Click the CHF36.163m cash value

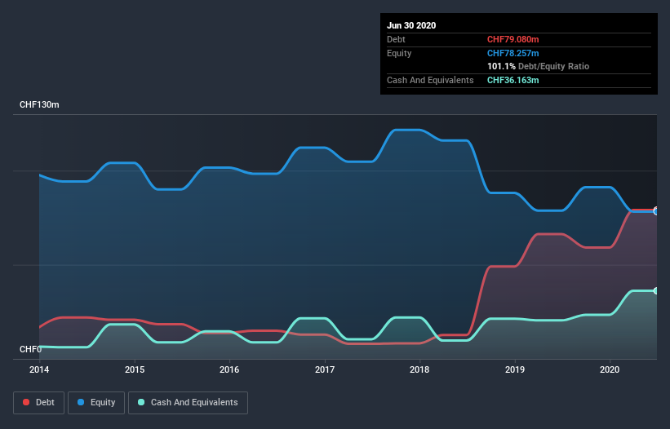coord(512,80)
